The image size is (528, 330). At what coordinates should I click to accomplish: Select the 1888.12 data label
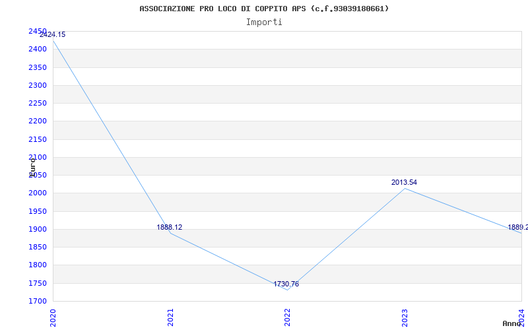tap(170, 227)
